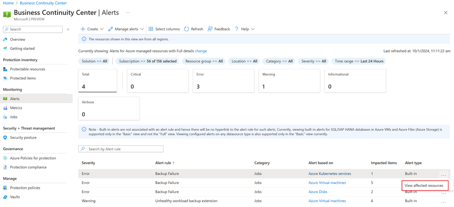Go to Jobs in sidebar
The image size is (454, 207).
click(x=14, y=117)
